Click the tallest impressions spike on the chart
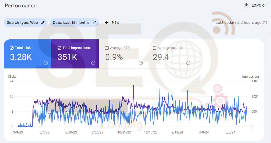The width and height of the screenshot is (271, 143). tap(133, 86)
